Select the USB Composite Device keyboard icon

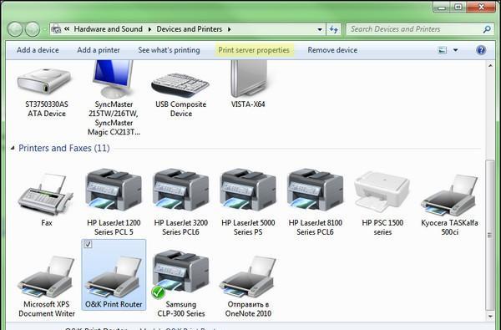[x=180, y=85]
